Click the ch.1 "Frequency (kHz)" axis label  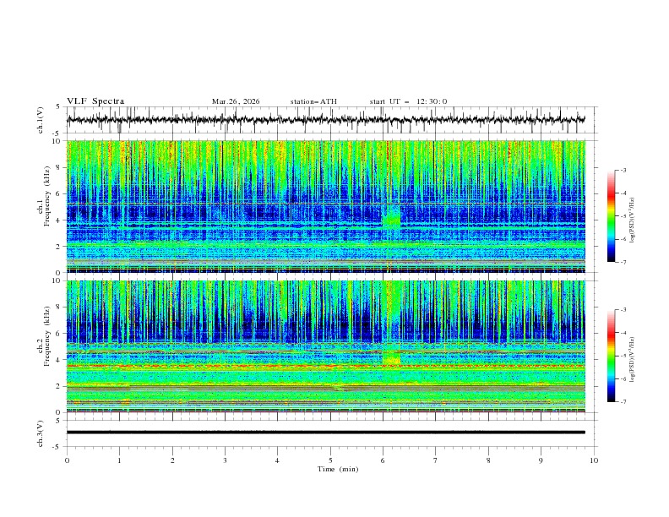[47, 194]
